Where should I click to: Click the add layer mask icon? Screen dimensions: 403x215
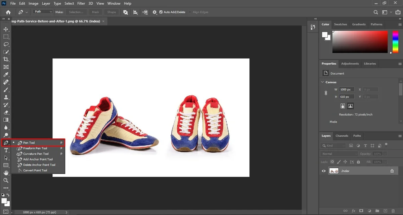[x=361, y=211]
